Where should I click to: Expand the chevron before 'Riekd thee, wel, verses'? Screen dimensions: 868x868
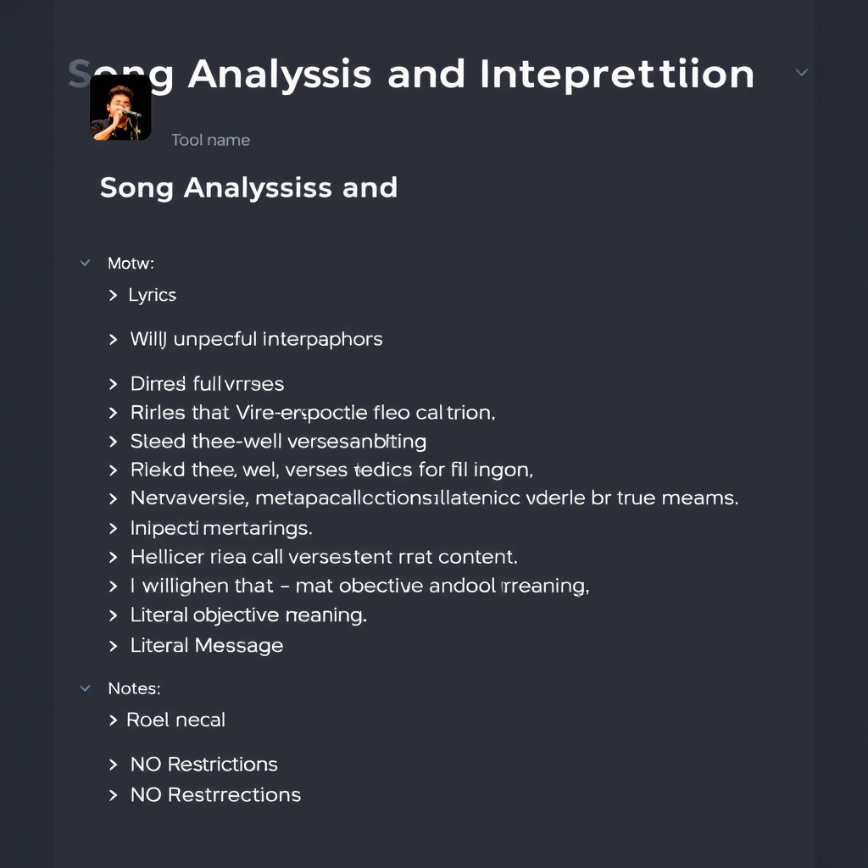click(115, 469)
